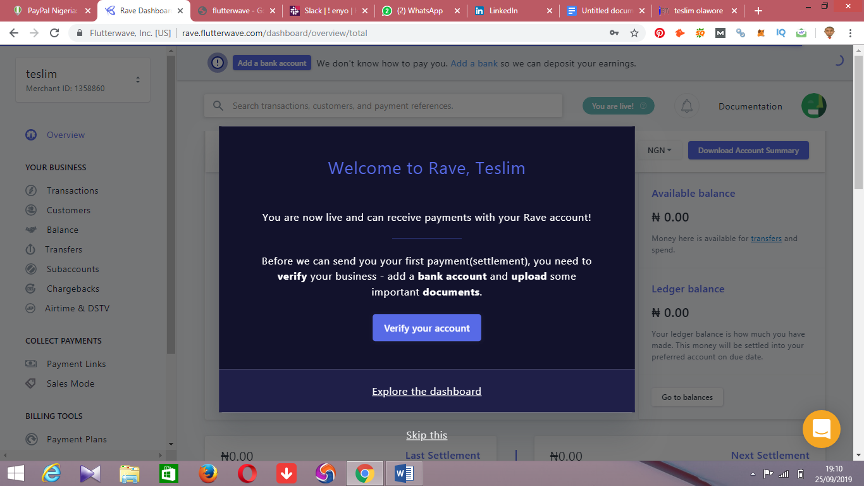The height and width of the screenshot is (486, 864).
Task: Click the Add a bank link in banner
Action: [x=474, y=63]
